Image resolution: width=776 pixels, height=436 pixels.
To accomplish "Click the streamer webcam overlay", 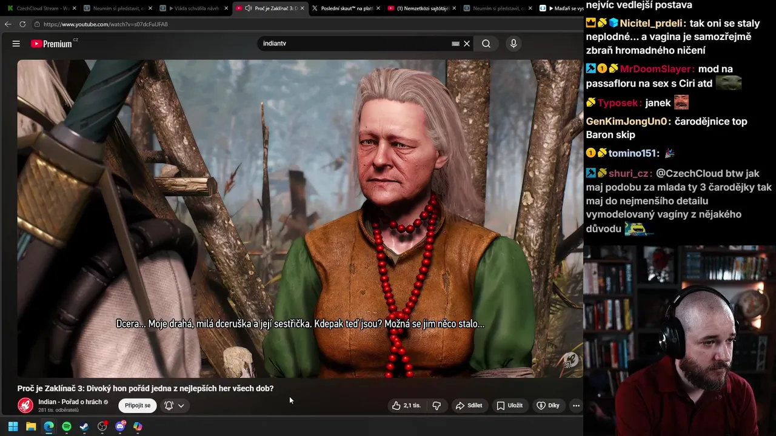I will [x=680, y=340].
